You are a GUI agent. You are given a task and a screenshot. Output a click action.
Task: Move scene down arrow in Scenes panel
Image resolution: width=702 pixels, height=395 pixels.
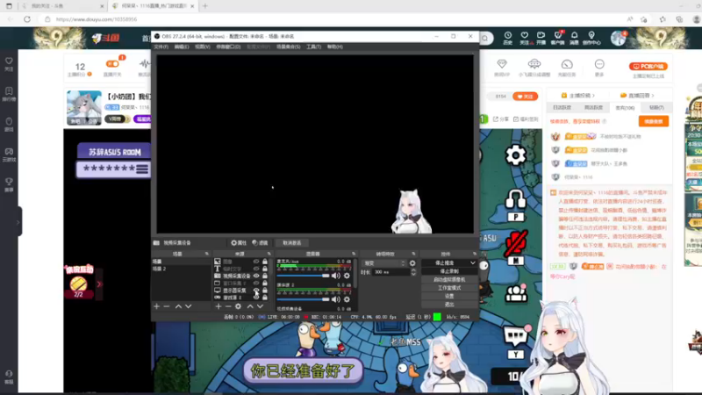[188, 306]
